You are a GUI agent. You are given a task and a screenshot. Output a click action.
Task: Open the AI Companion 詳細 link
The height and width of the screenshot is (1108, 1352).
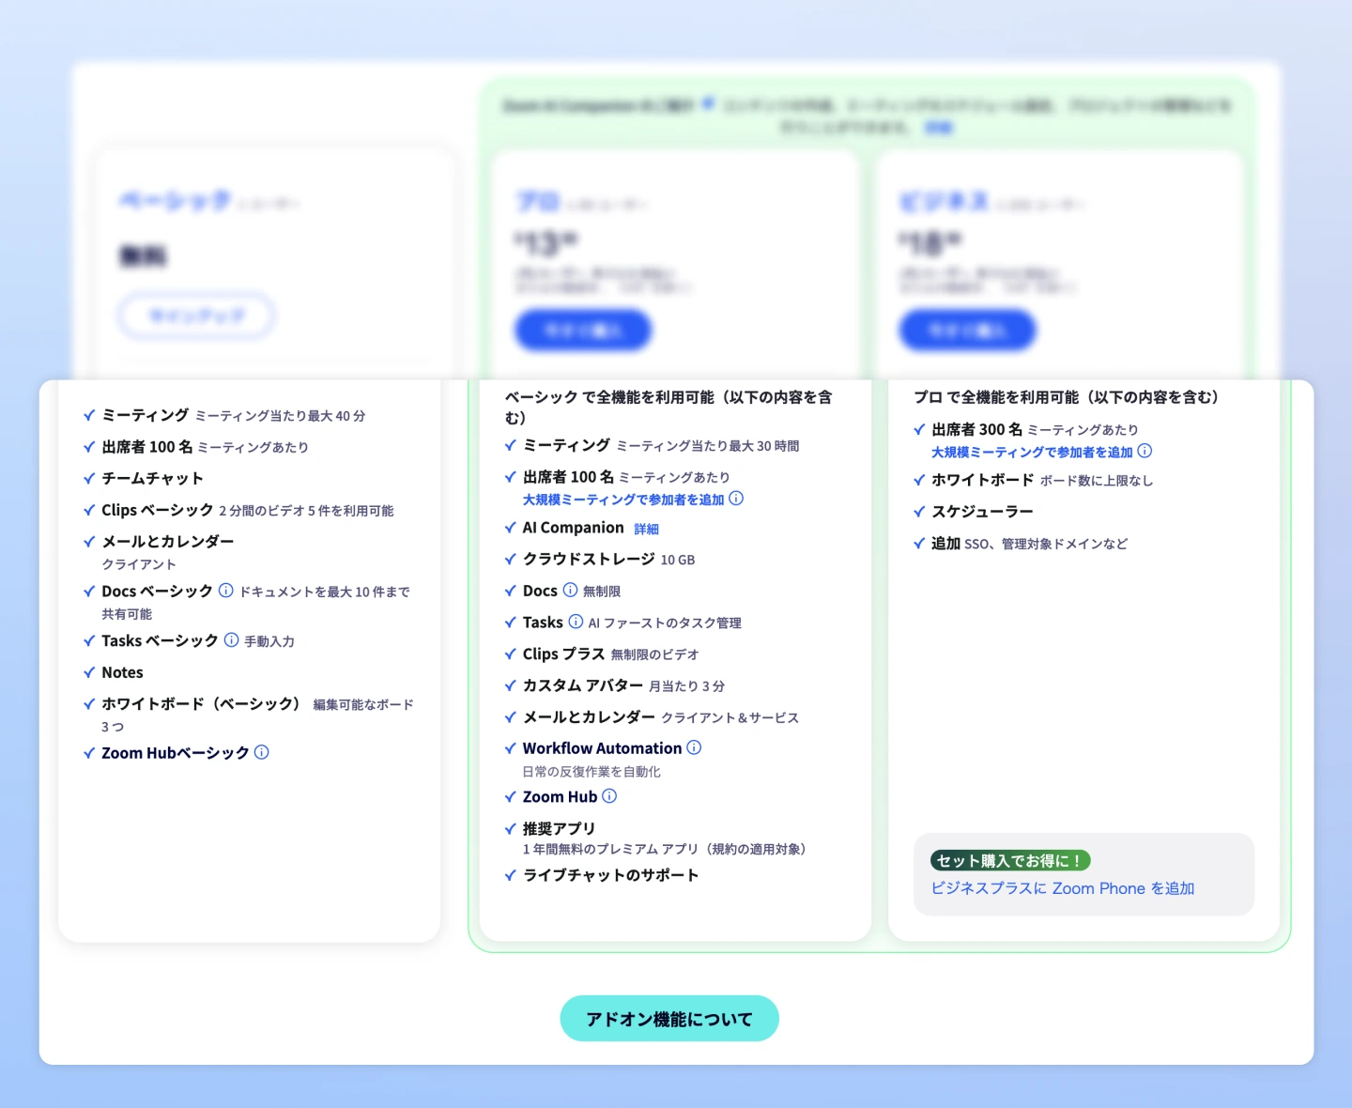pyautogui.click(x=646, y=528)
